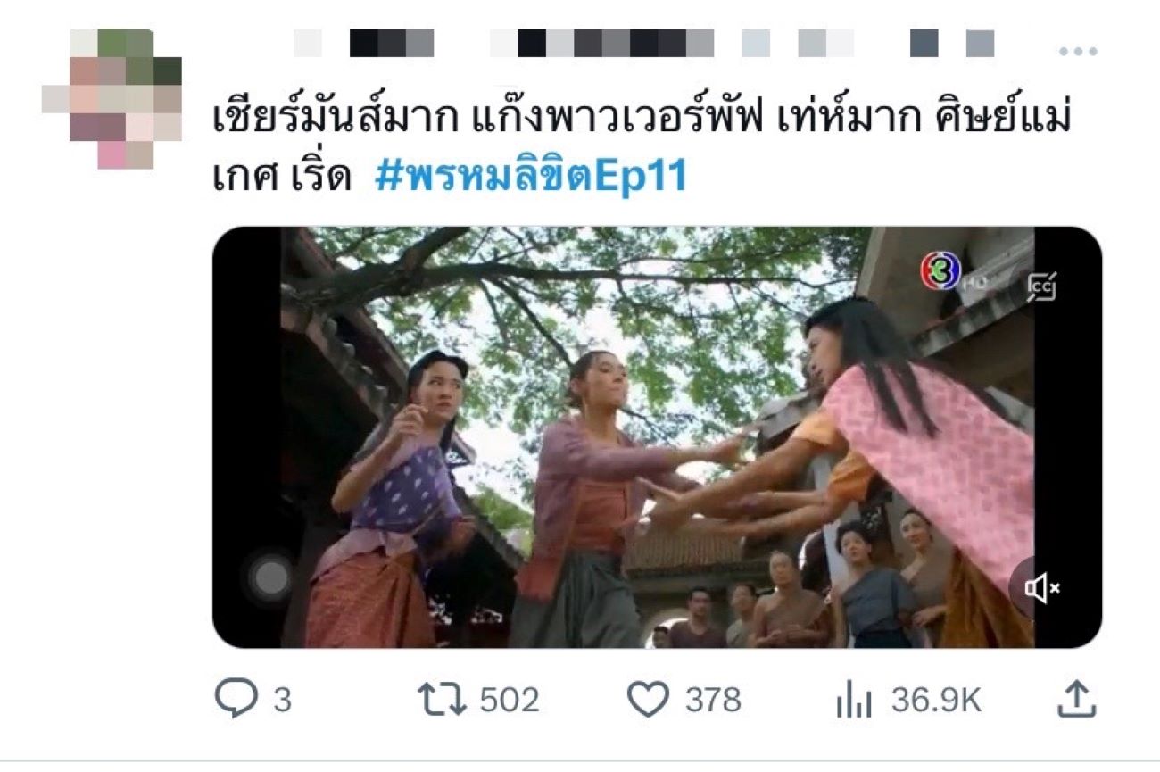The image size is (1160, 772).
Task: Open the hashtag #พรหมลิขิตEp11
Action: pyautogui.click(x=531, y=176)
